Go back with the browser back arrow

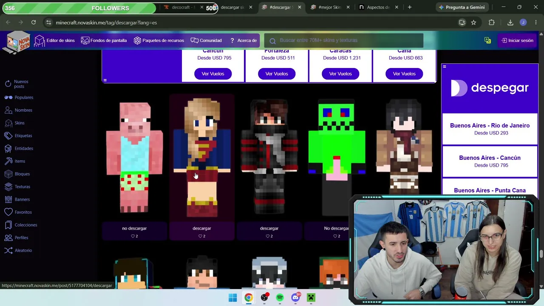pos(8,23)
